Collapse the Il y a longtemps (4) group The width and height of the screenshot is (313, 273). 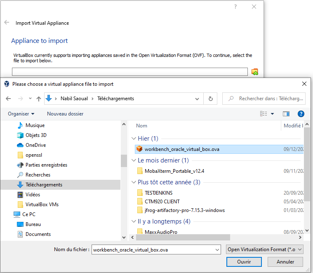[134, 221]
